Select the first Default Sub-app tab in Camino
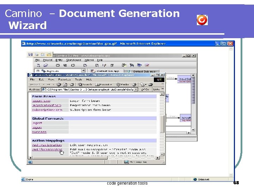The height and width of the screenshot is (191, 254). (x=105, y=71)
